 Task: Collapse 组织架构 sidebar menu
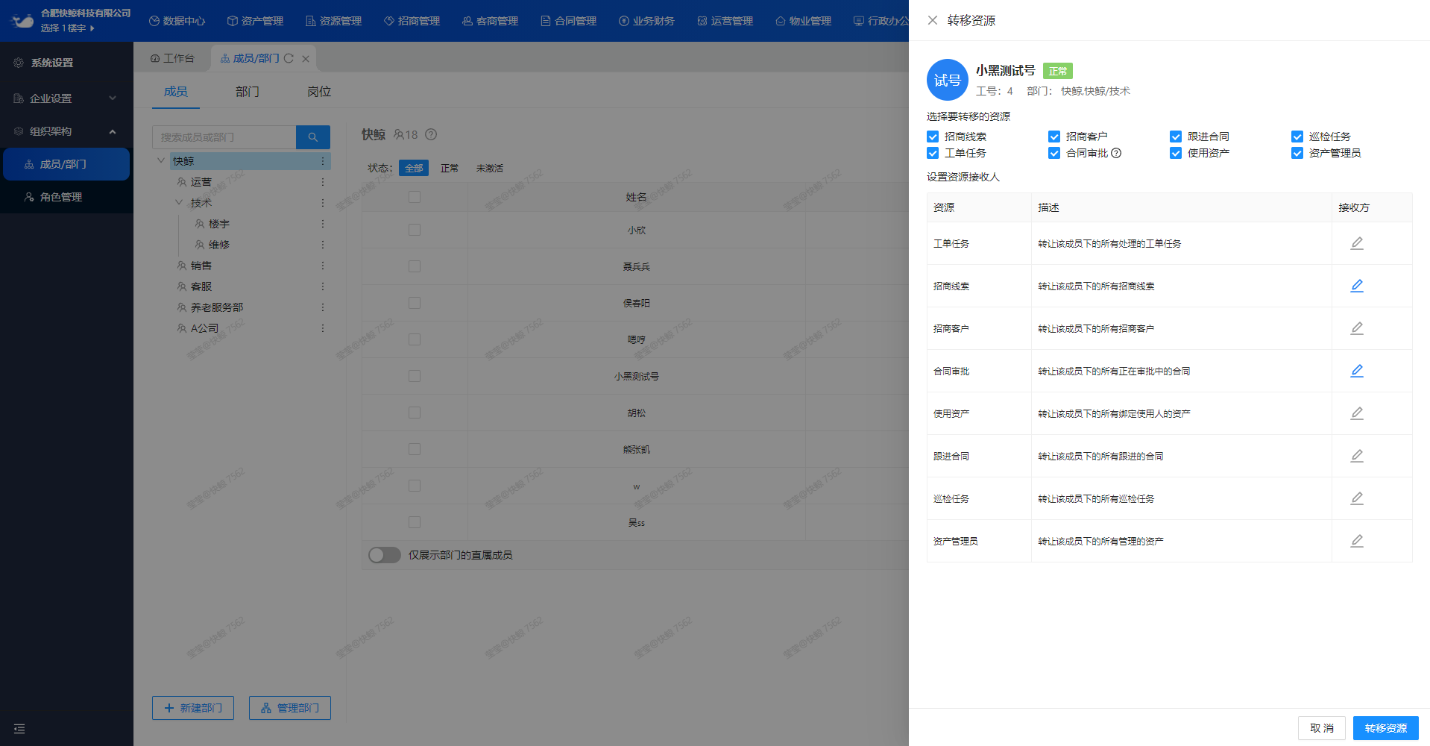(x=66, y=131)
